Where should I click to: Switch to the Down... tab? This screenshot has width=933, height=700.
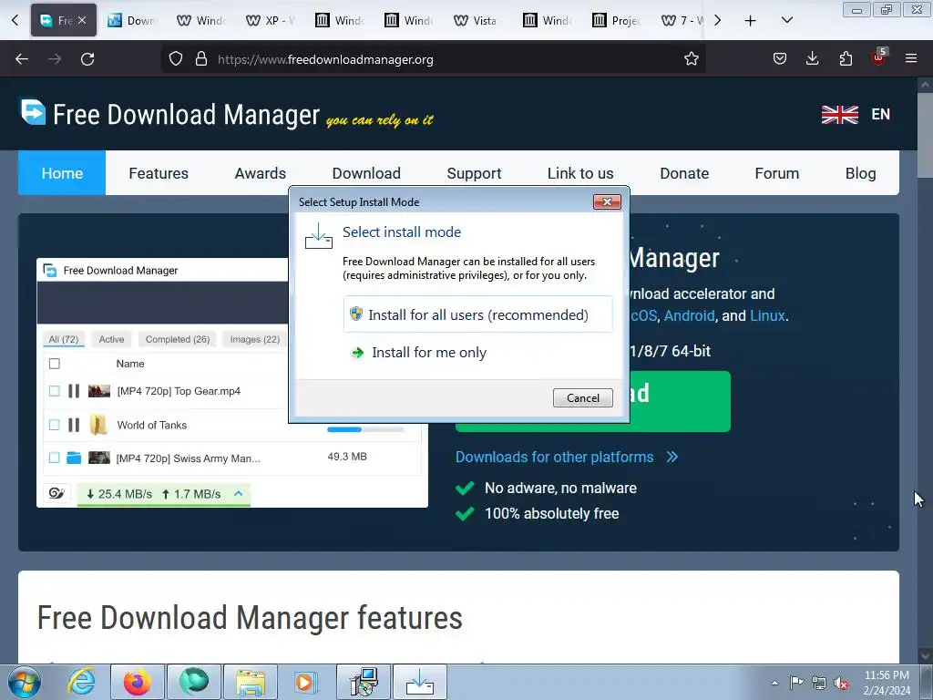[x=131, y=20]
